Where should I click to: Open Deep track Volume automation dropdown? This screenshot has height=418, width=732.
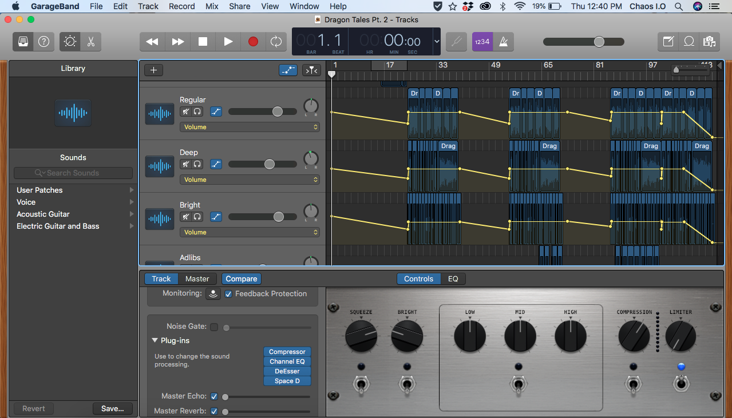[x=250, y=180]
